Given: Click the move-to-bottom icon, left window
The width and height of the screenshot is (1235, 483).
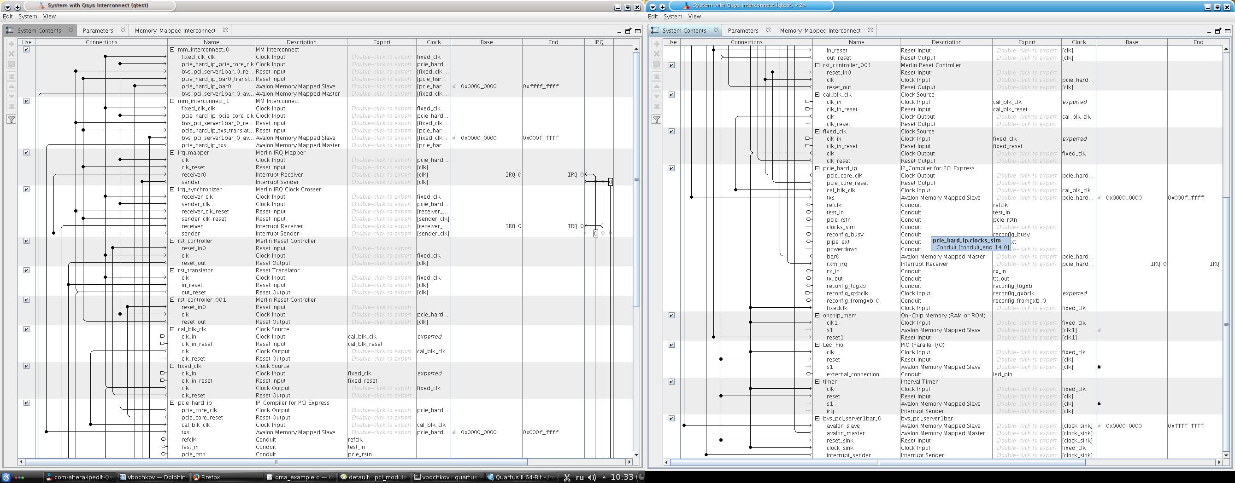Looking at the screenshot, I should [12, 106].
